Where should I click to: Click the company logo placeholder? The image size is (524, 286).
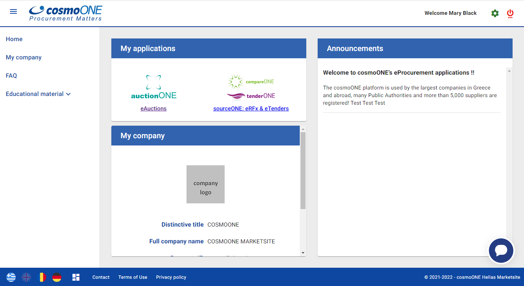tap(206, 184)
